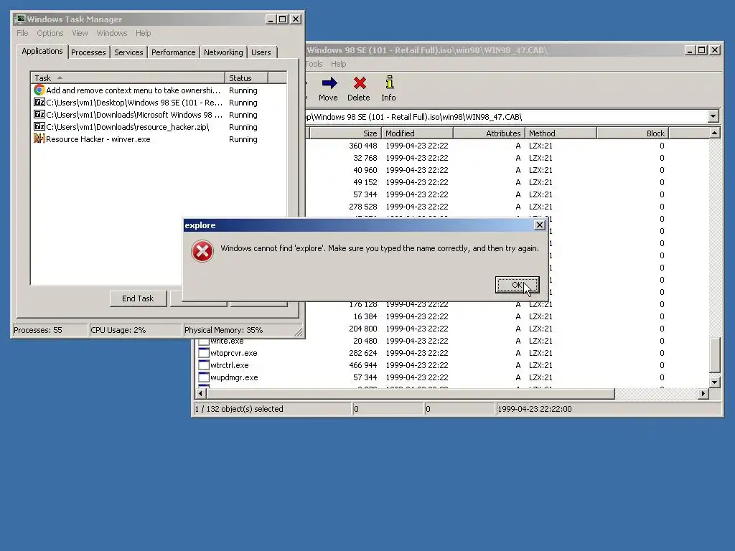Maximize the 7-Zip window
Image resolution: width=735 pixels, height=551 pixels.
point(702,50)
